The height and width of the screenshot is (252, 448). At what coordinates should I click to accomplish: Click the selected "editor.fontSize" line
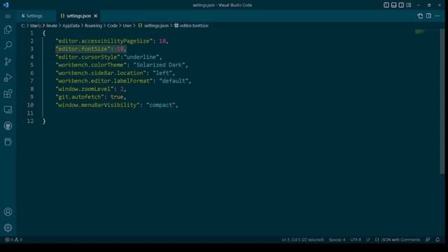(x=91, y=49)
